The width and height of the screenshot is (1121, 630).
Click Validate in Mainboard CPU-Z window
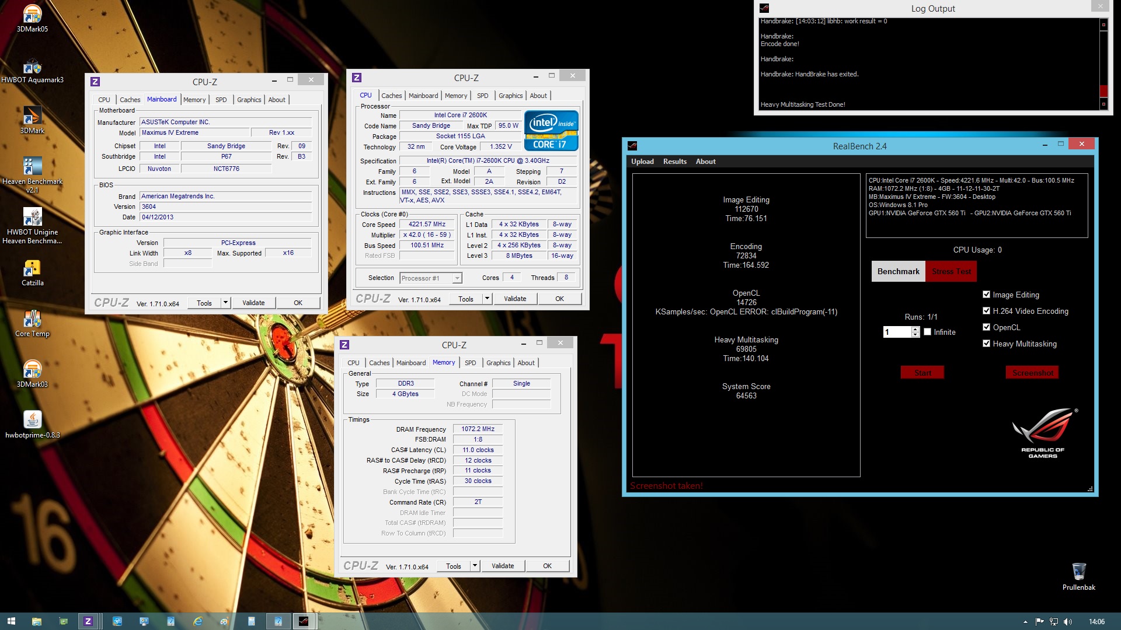point(253,303)
